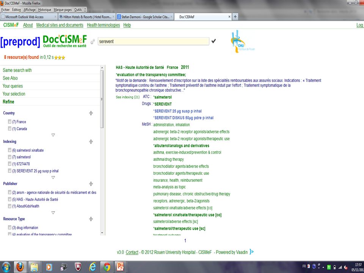This screenshot has height=273, width=364.
Task: Click the search checkmark icon beside serevent
Action: pos(213,41)
